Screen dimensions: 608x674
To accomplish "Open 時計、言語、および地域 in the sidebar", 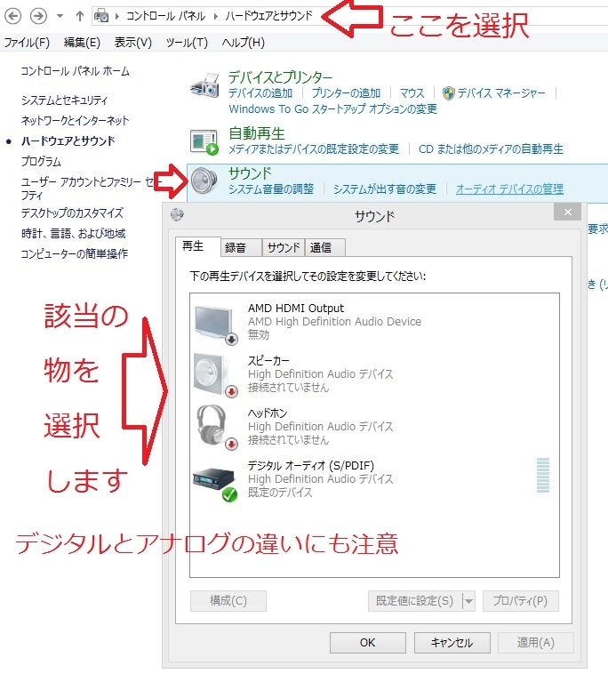I will 74,233.
